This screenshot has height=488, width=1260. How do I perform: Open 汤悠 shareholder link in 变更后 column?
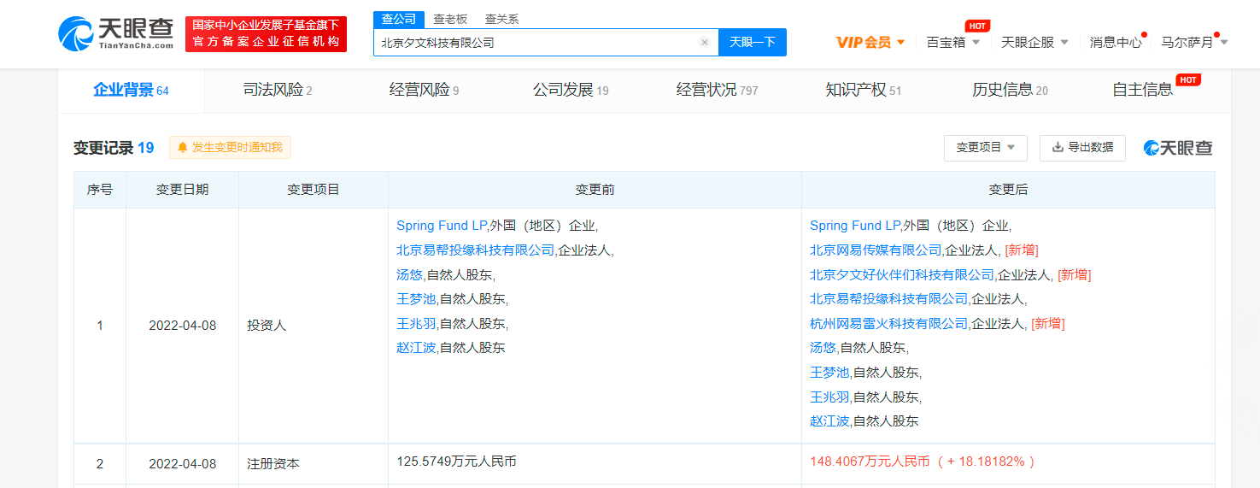click(823, 348)
